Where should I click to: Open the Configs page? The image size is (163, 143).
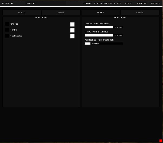(x=142, y=3)
